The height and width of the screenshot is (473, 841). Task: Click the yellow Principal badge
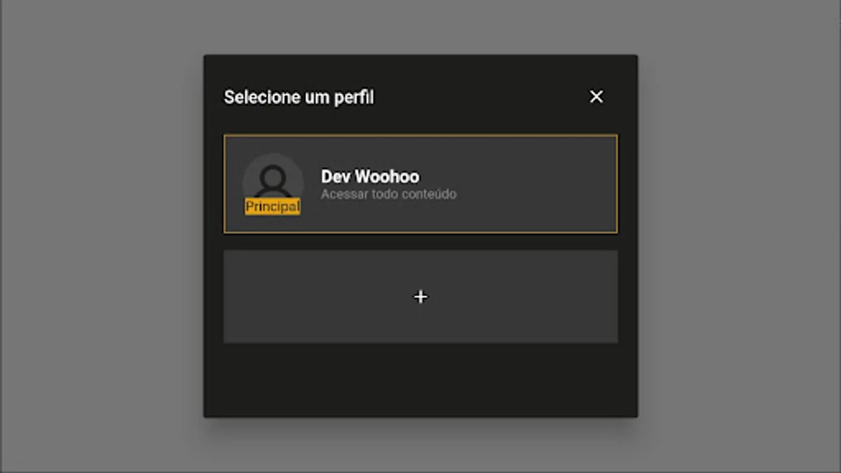tap(273, 207)
